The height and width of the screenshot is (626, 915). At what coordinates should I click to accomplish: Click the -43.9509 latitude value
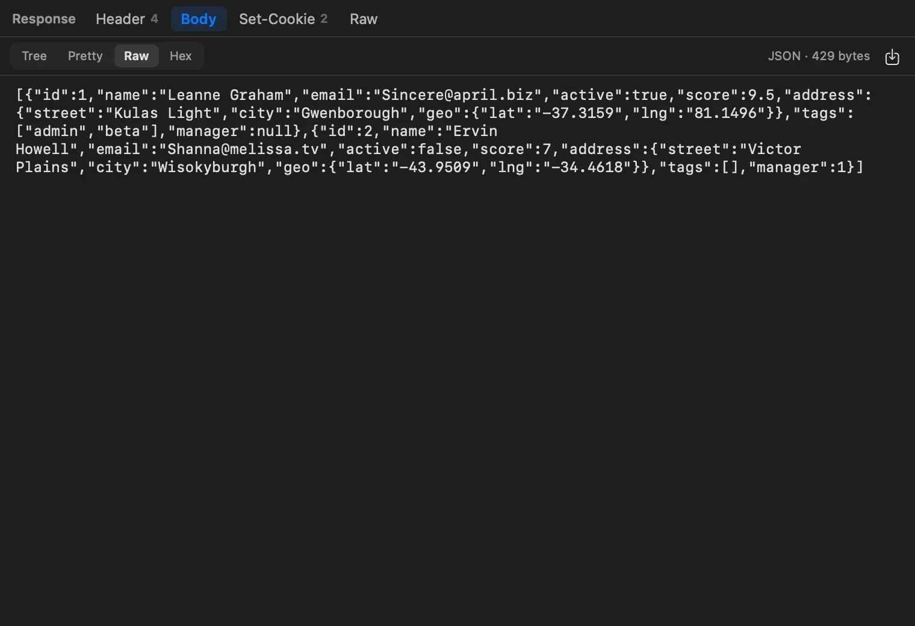click(436, 167)
